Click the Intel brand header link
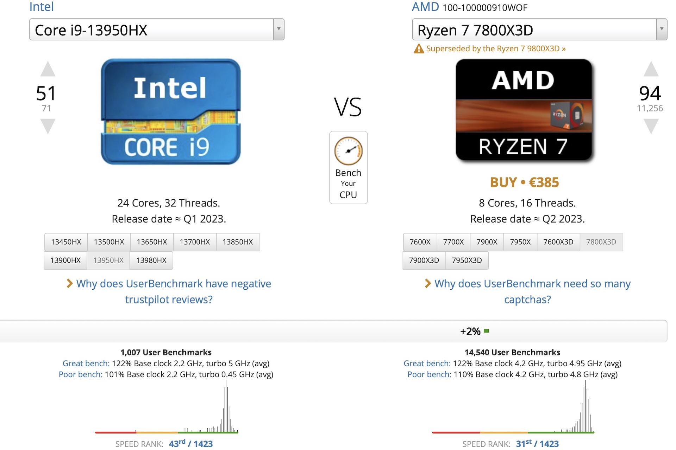The image size is (676, 450). 42,7
